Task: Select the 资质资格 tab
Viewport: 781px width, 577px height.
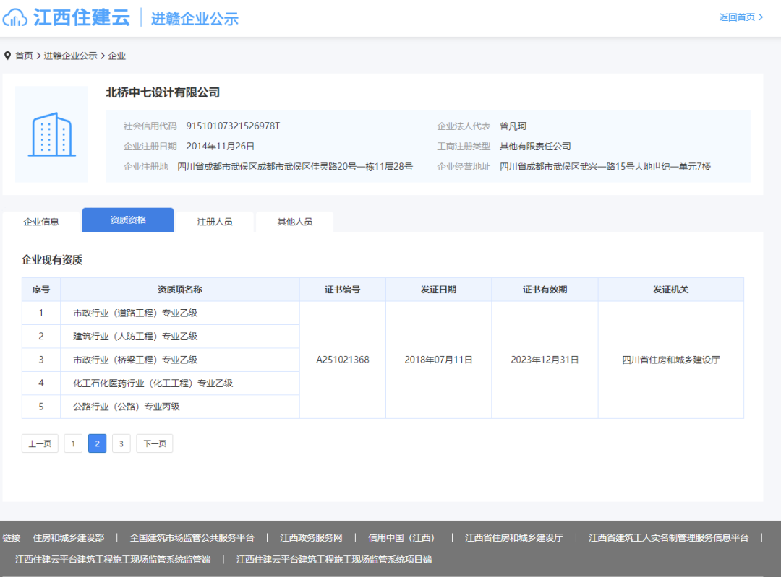Action: 128,220
